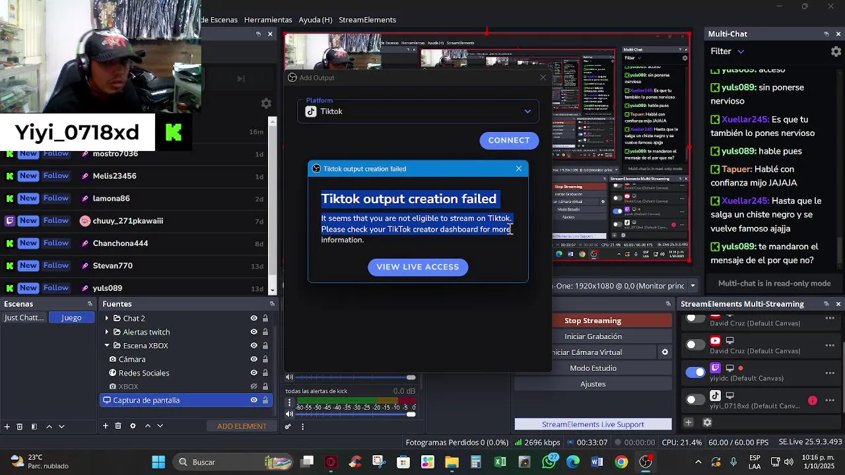Image resolution: width=845 pixels, height=475 pixels.
Task: Open Multi-Streaming settings gear at panel bottom
Action: click(707, 422)
